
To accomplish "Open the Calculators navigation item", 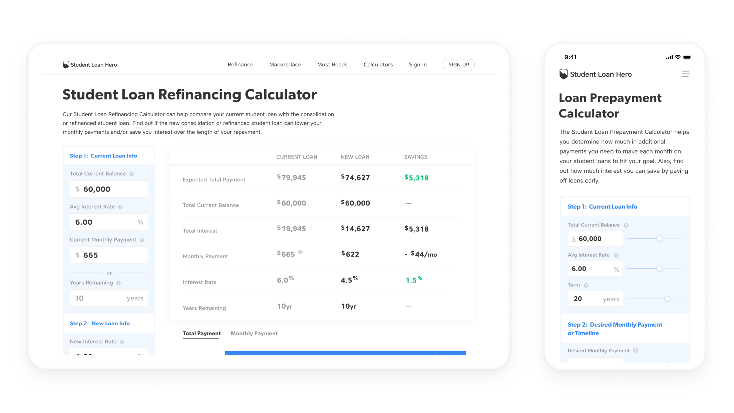I will click(x=378, y=64).
